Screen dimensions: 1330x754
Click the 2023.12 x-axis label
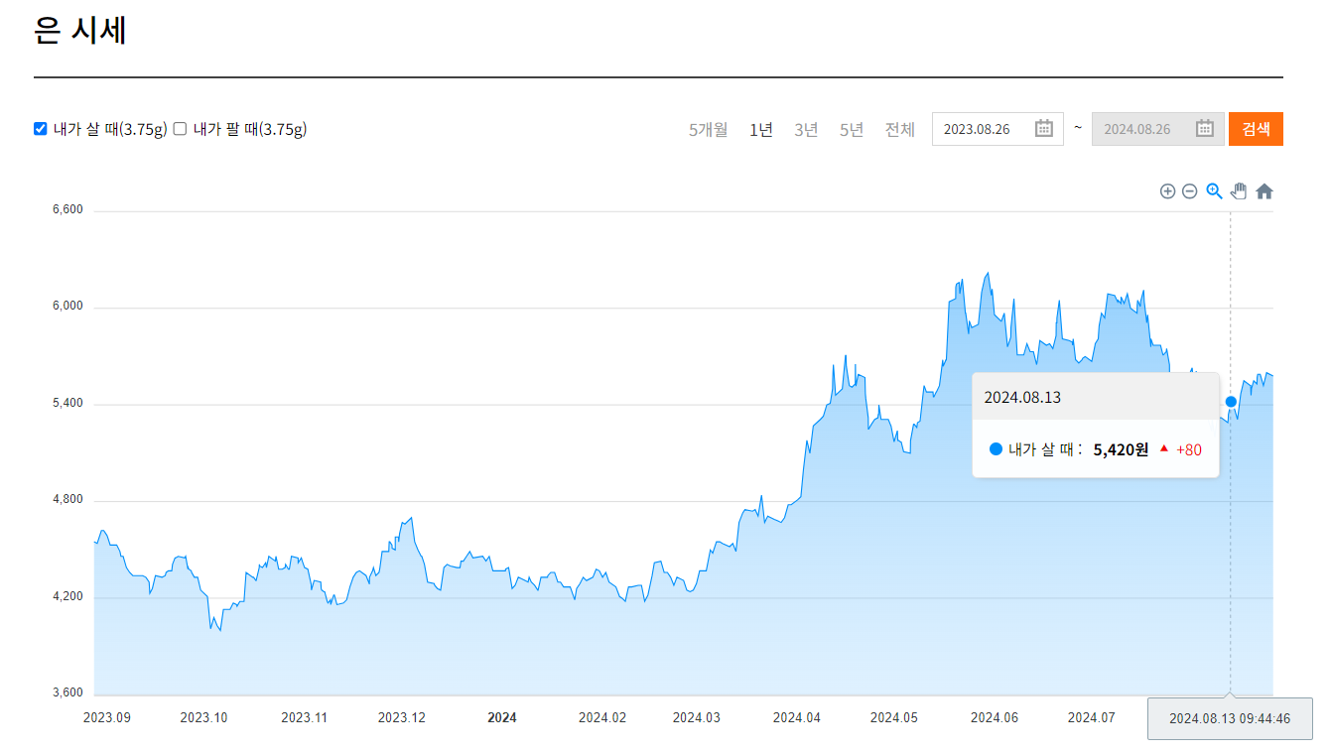[401, 717]
